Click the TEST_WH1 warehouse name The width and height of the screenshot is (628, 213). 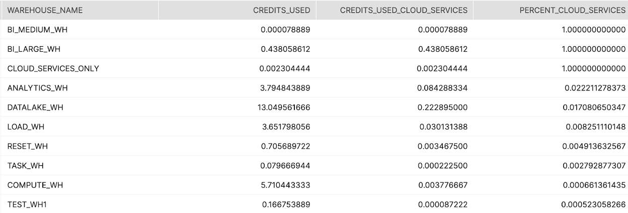click(28, 204)
